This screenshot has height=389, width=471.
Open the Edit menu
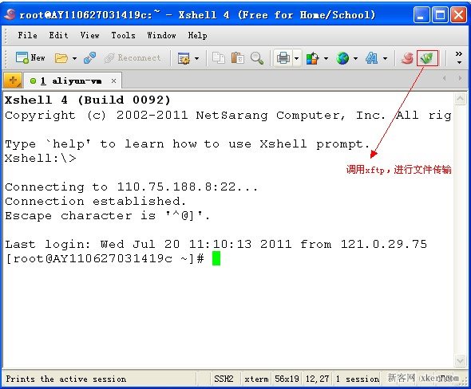point(58,35)
